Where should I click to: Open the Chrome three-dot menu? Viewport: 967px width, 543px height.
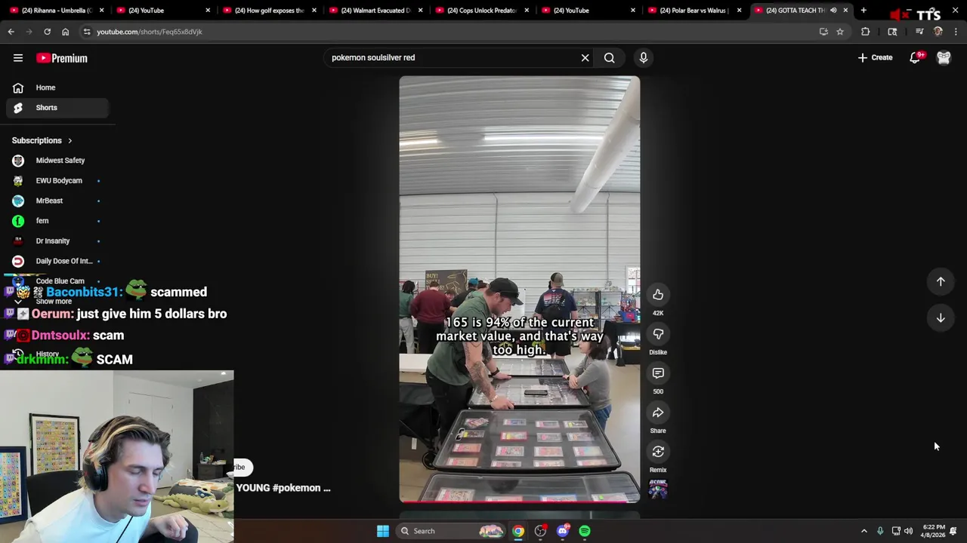coord(956,32)
